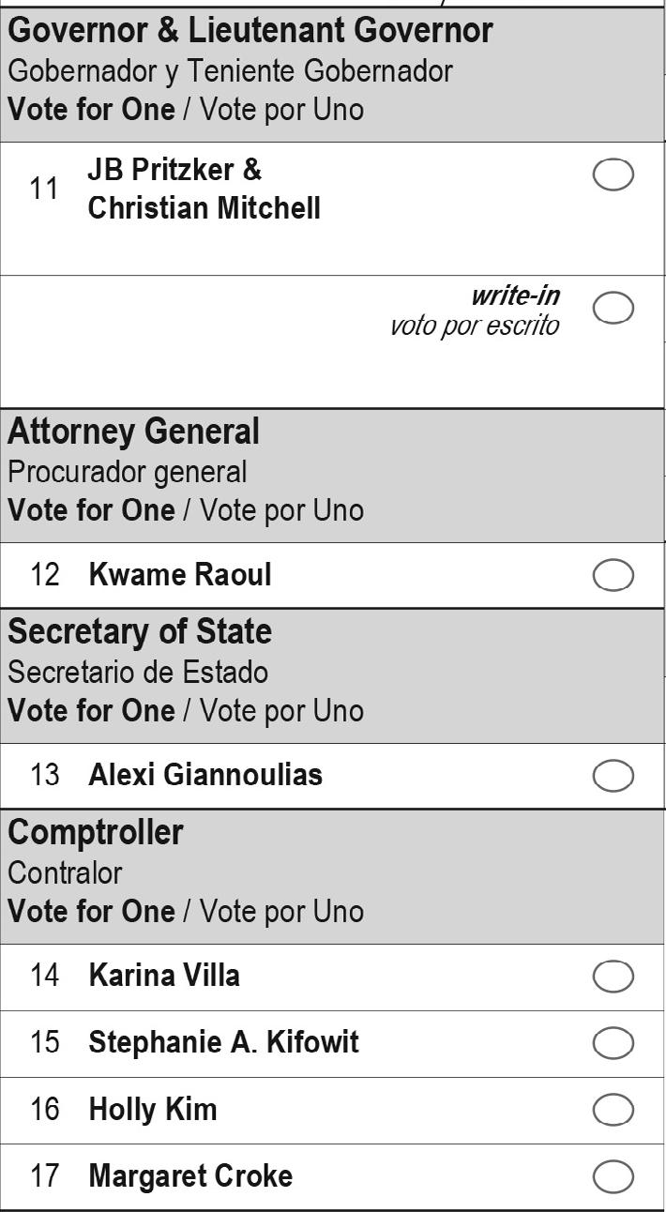The height and width of the screenshot is (1212, 666).
Task: Click the name text "Holly Kim"
Action: click(x=152, y=1110)
